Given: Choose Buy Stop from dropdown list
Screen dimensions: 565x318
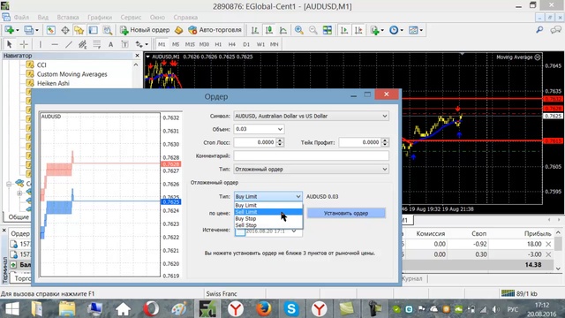Looking at the screenshot, I should pos(268,218).
